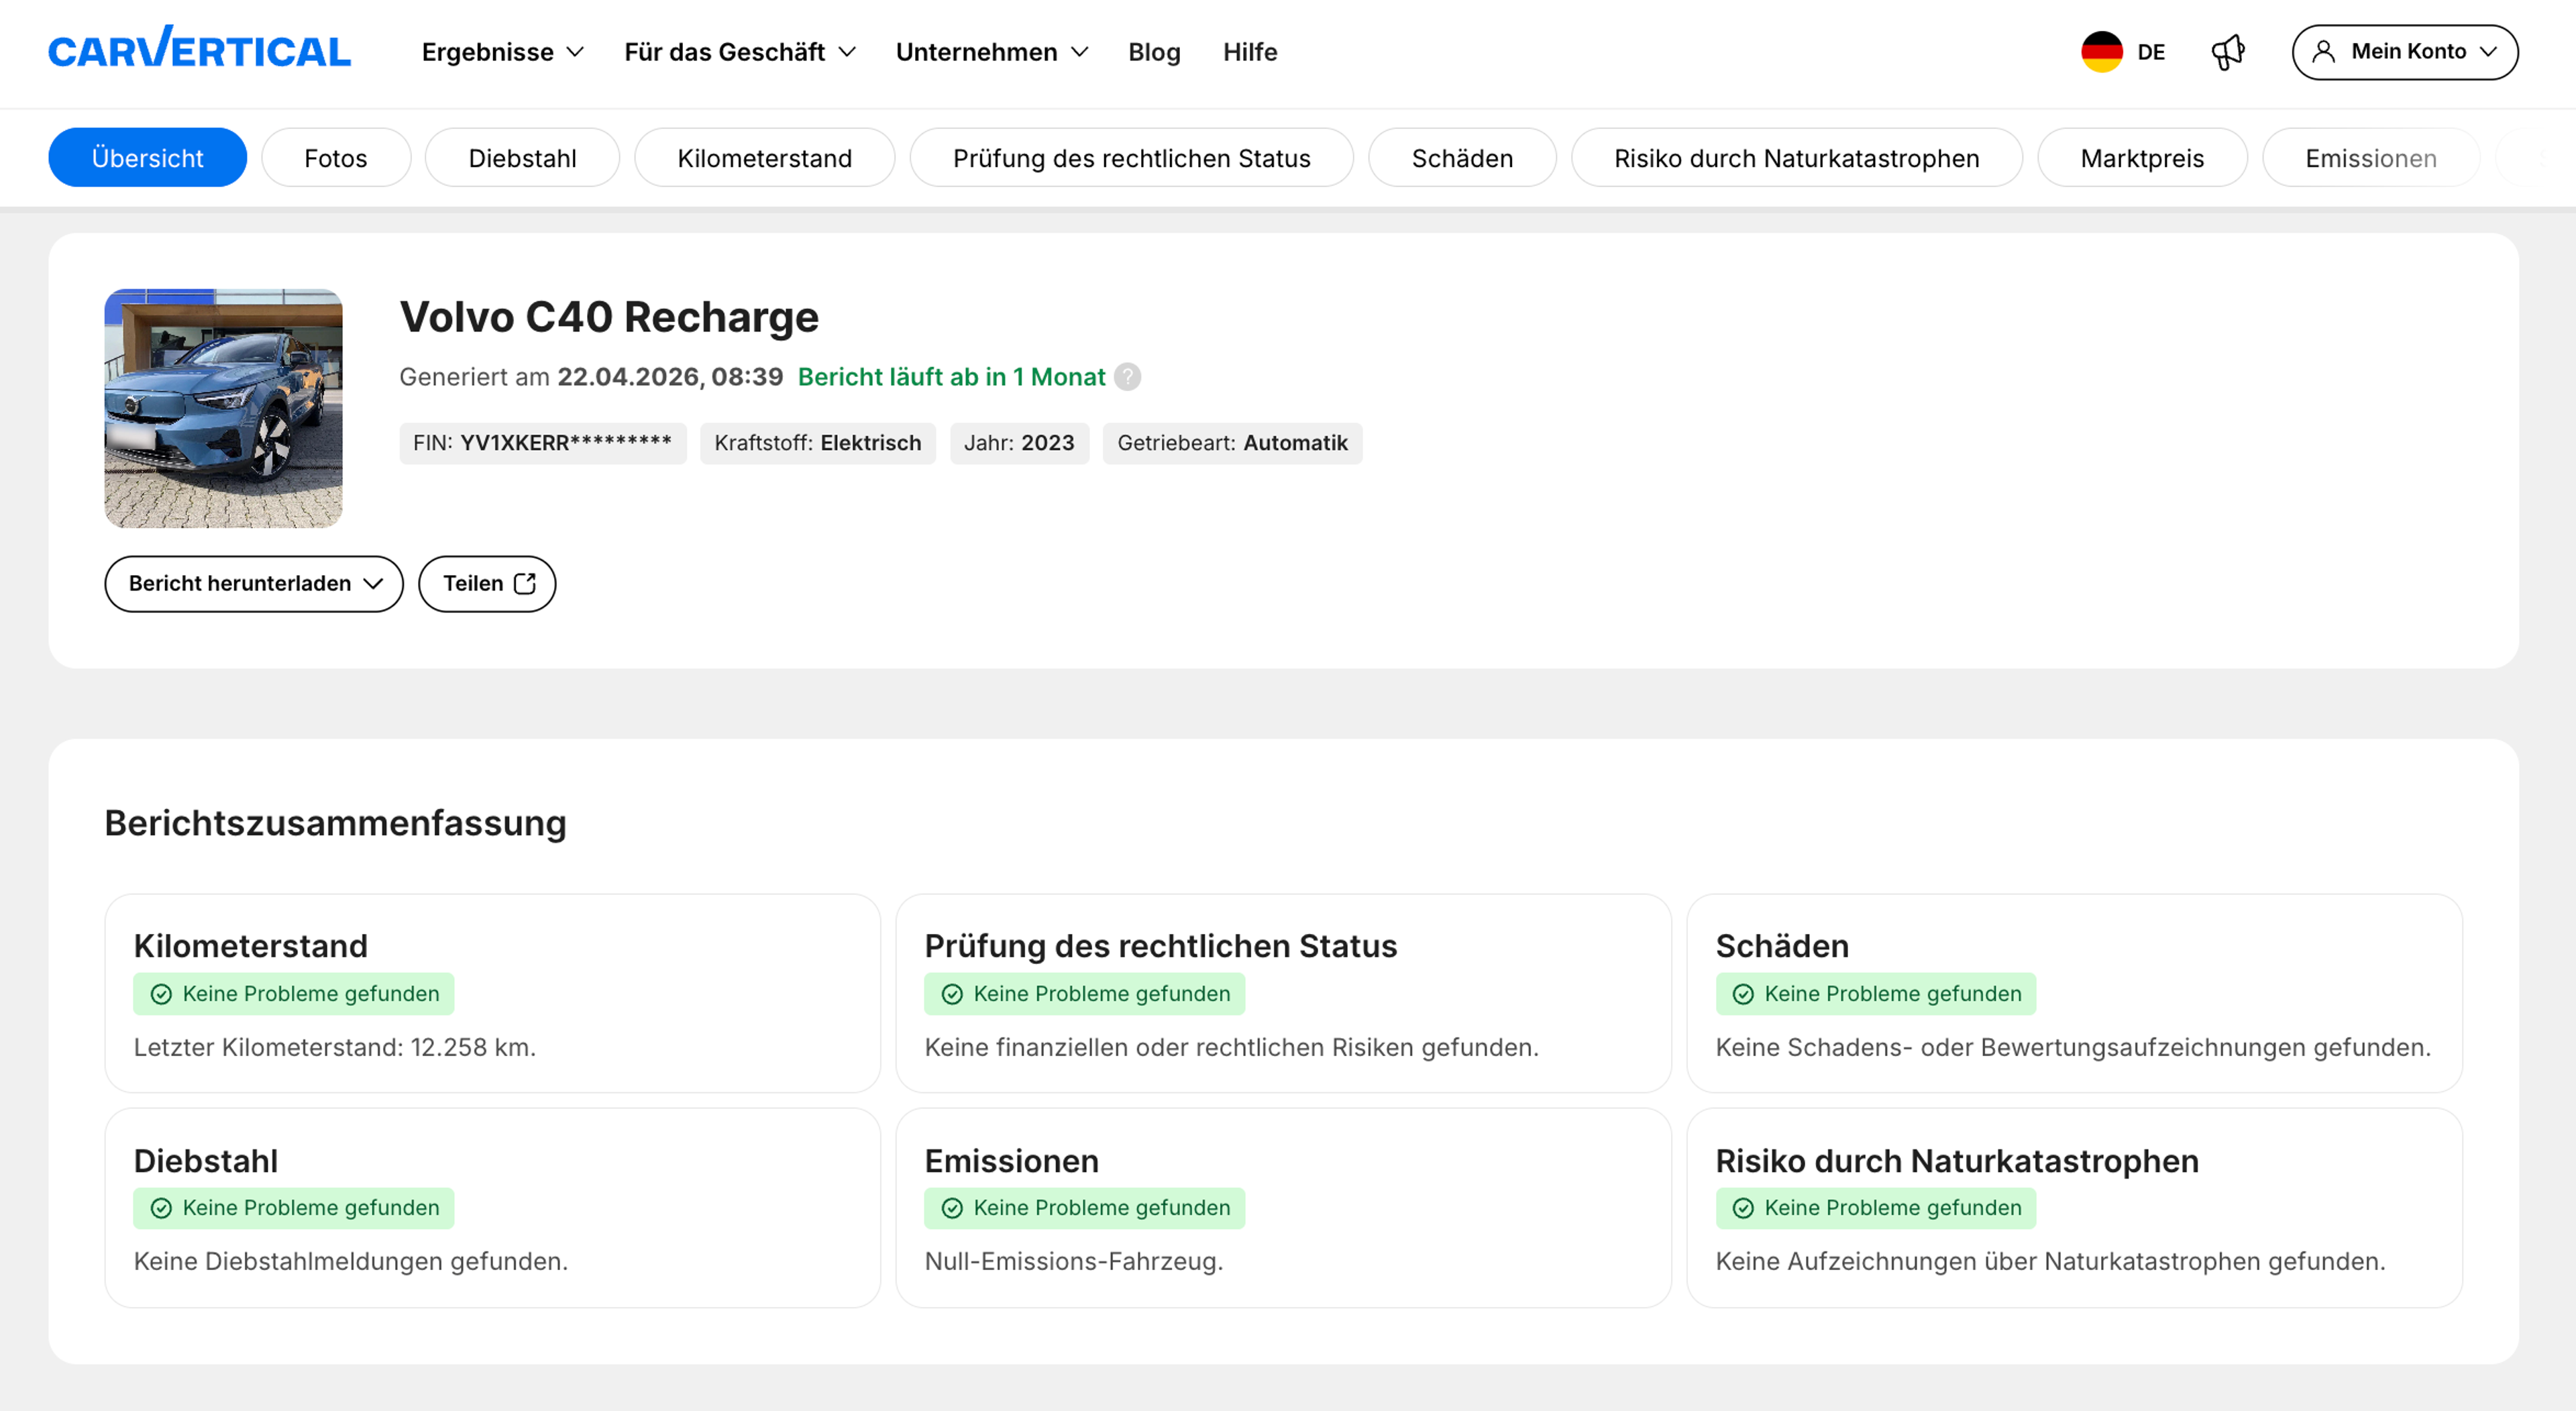
Task: Open the Ergebnisse dropdown menu
Action: click(502, 52)
